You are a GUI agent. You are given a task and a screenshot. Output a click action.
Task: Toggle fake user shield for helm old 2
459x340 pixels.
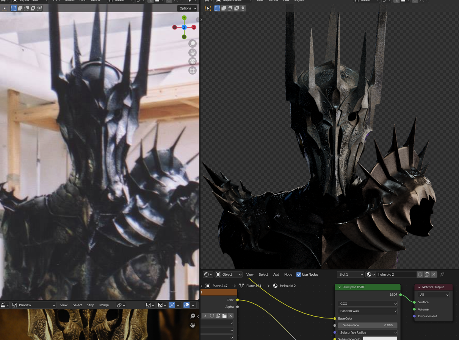click(420, 274)
